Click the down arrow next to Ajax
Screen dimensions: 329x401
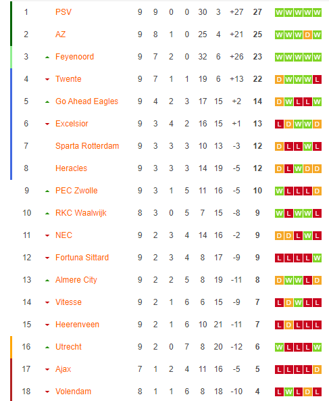point(47,369)
